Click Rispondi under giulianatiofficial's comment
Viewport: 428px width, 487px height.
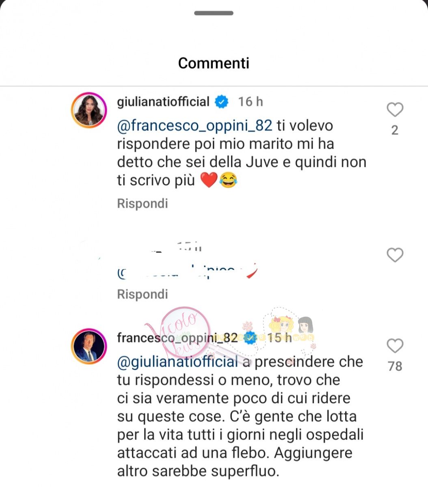point(143,203)
